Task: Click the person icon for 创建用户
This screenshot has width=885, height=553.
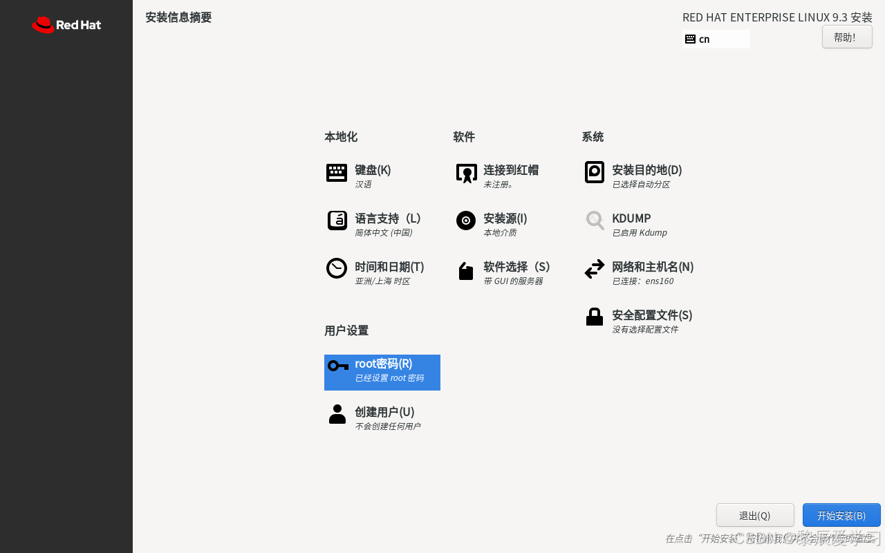Action: (337, 414)
